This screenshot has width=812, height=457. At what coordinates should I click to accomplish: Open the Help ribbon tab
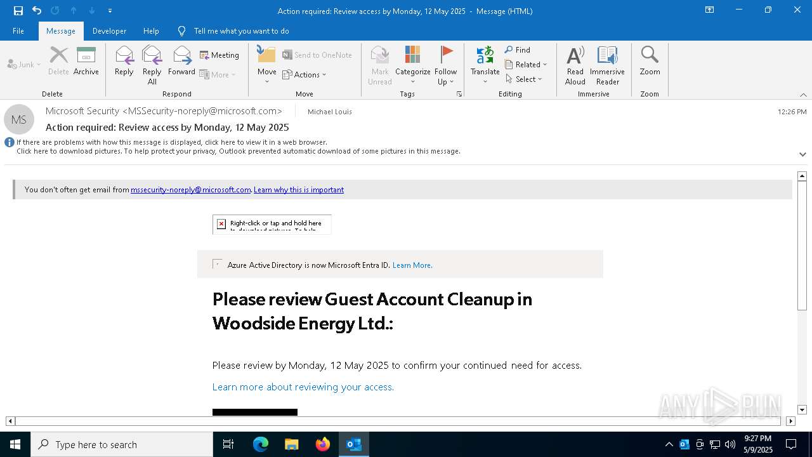[151, 31]
